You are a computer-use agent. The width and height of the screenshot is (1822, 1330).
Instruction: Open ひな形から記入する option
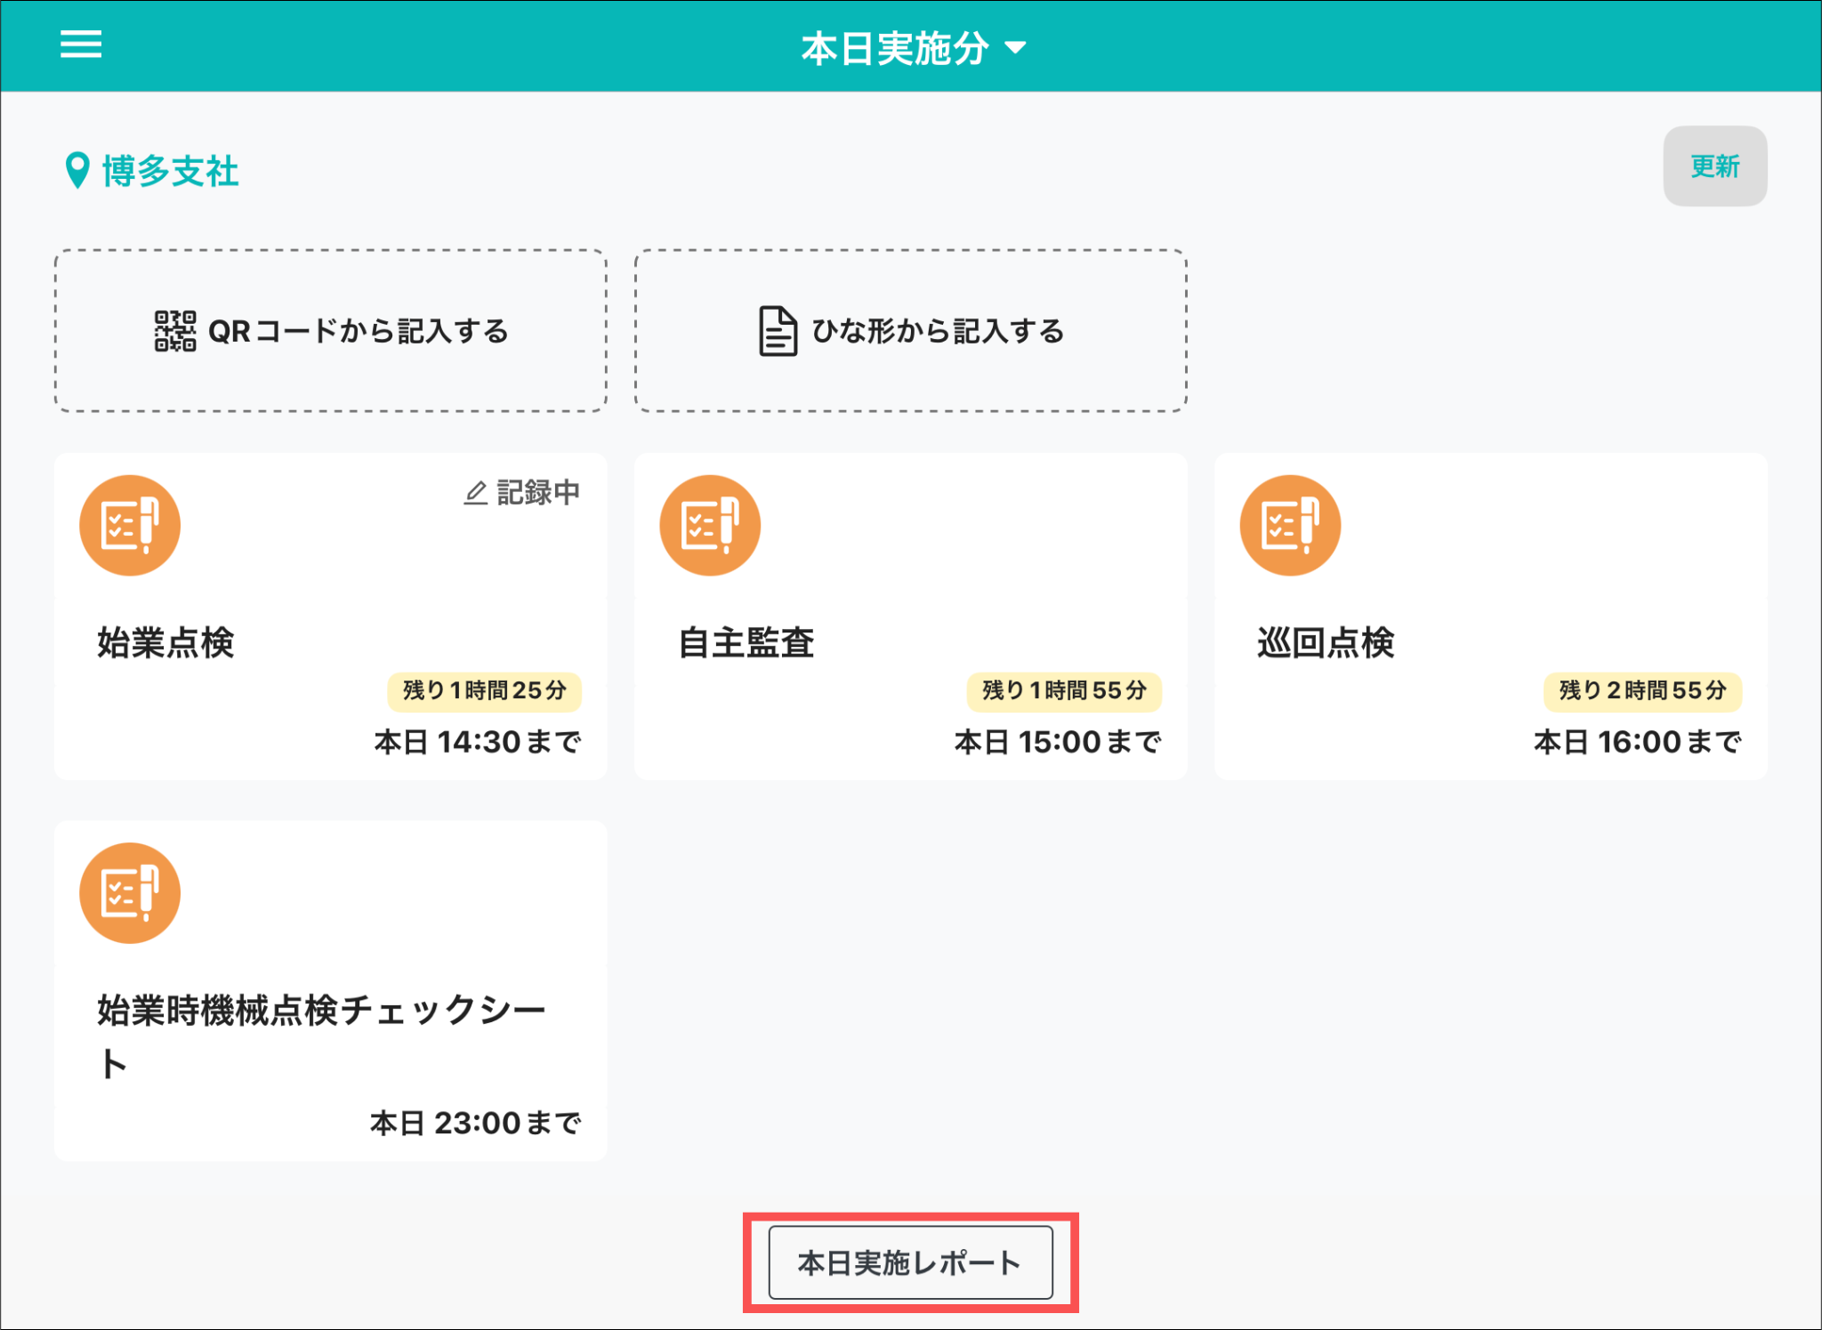[938, 331]
